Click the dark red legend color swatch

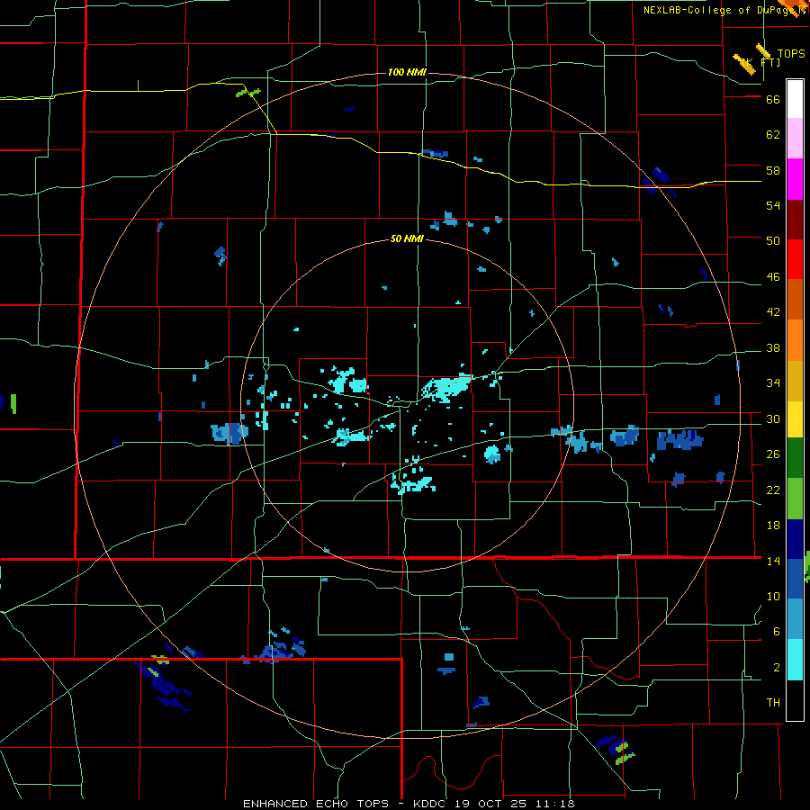(x=795, y=219)
